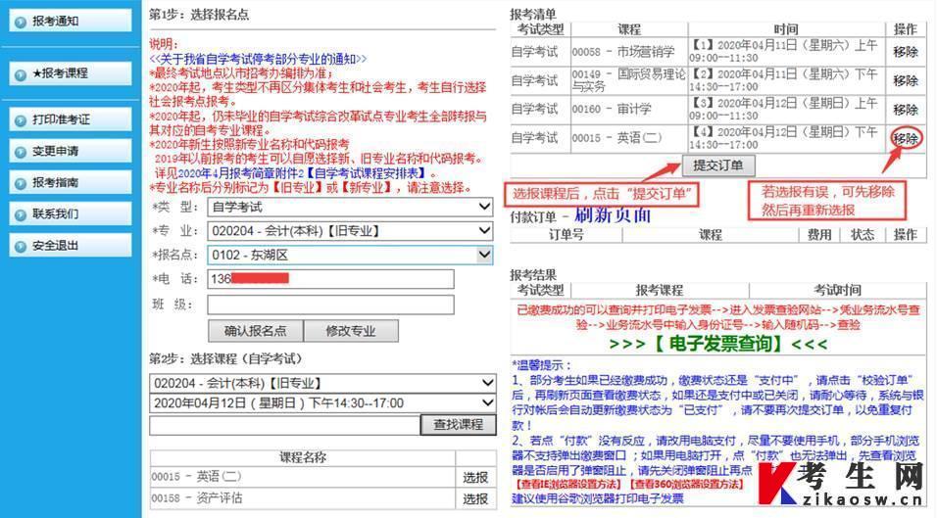937x518 pixels.
Task: Open 查看IE浏览器设置方法 link
Action: click(x=568, y=484)
